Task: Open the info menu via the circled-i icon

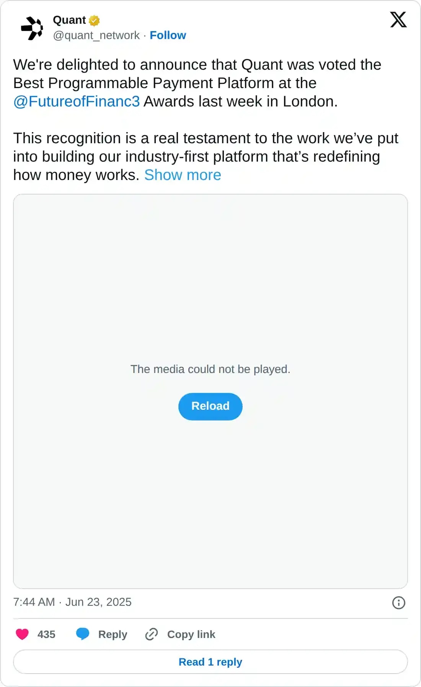Action: pos(398,602)
